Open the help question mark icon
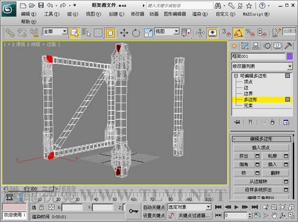Viewport: 298px width, 222px height. pyautogui.click(x=262, y=6)
